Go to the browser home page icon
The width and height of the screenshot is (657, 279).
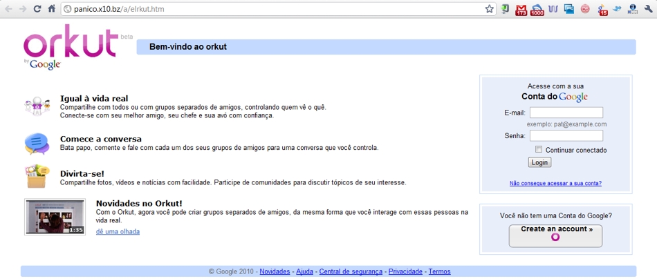pos(52,9)
